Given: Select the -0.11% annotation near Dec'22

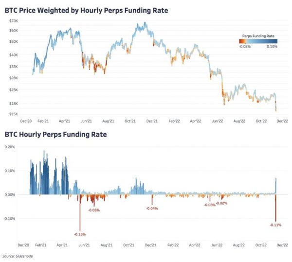Looking at the screenshot, I should [x=276, y=225].
